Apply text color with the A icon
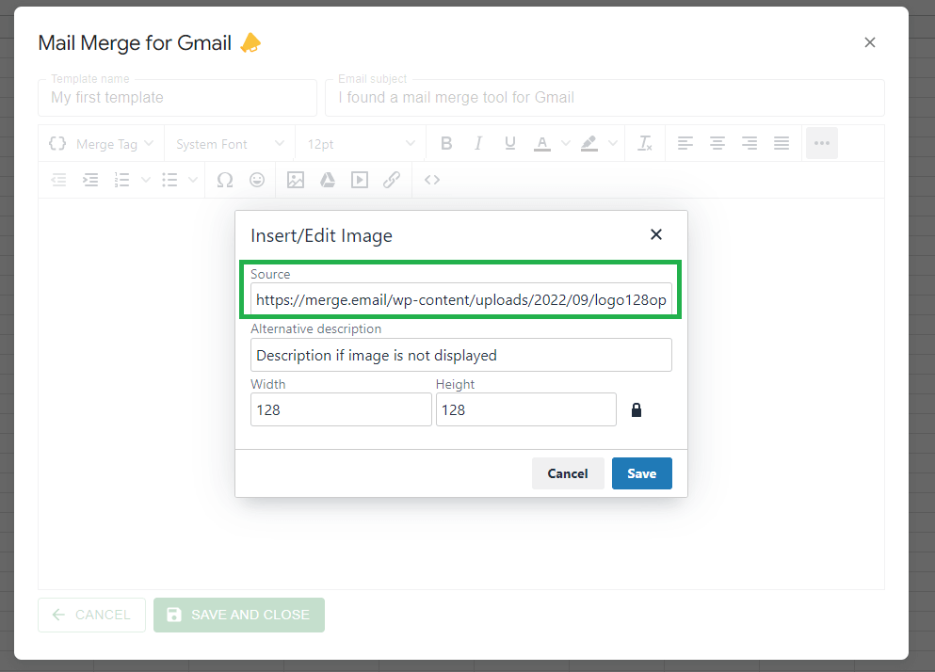This screenshot has height=672, width=935. coord(542,143)
